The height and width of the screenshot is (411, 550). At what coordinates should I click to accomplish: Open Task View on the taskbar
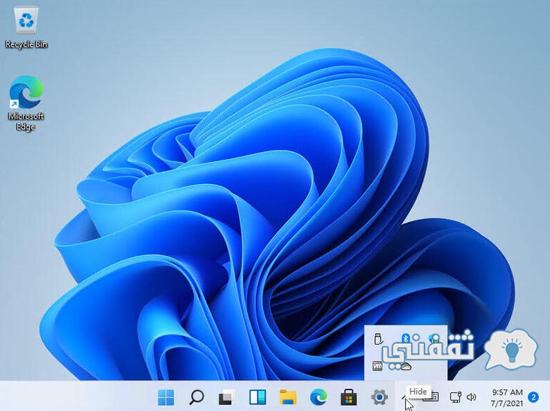(227, 397)
